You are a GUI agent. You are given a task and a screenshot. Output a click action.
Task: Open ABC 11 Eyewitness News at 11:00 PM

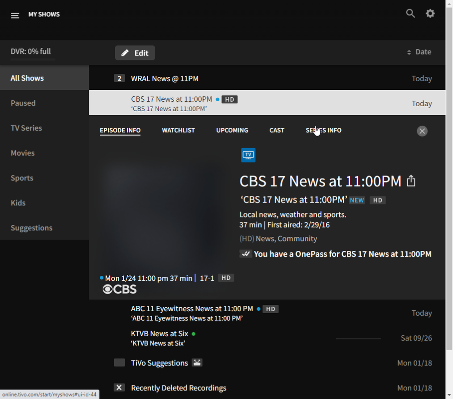[267, 313]
